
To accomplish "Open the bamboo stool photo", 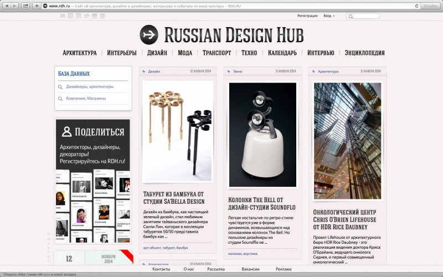I will pyautogui.click(x=178, y=132).
